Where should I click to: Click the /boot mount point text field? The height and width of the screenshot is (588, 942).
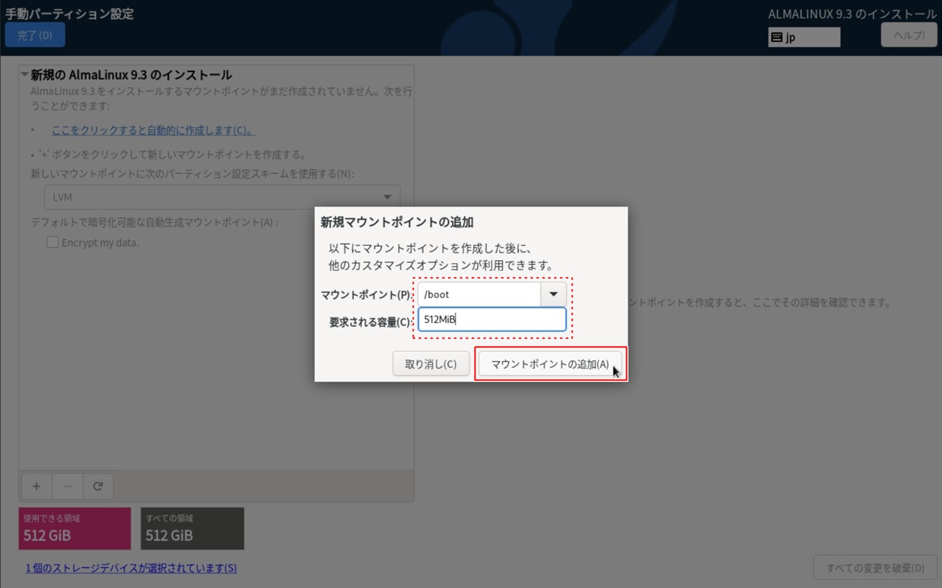[x=478, y=294]
